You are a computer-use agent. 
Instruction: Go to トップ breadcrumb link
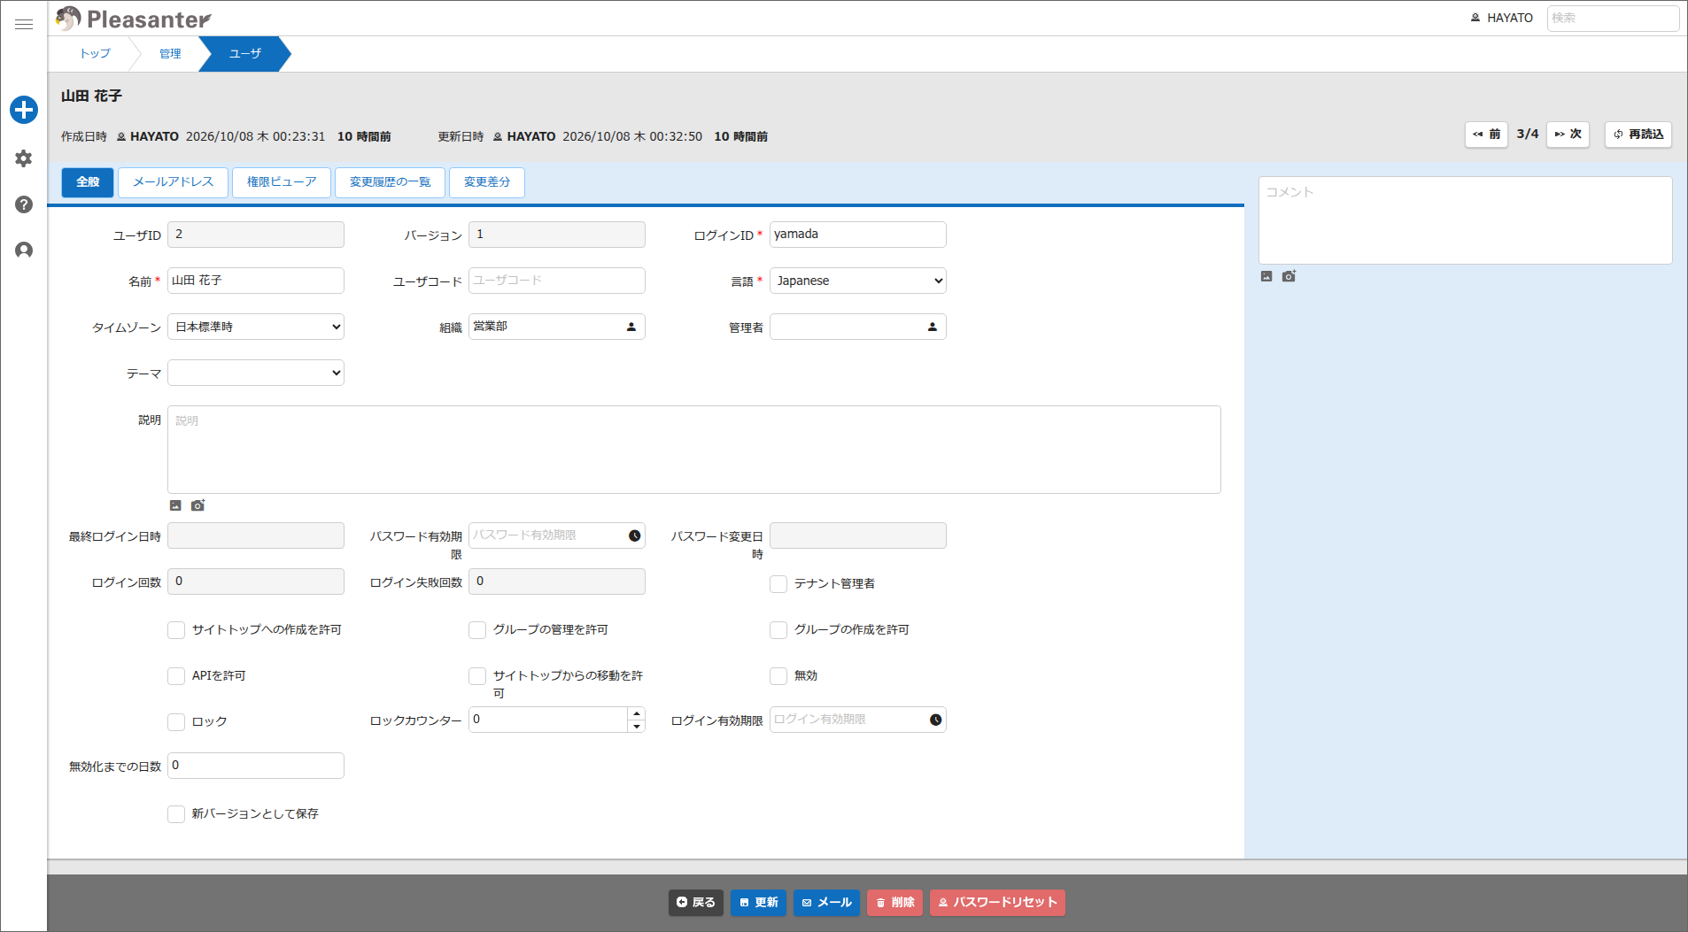coord(96,54)
